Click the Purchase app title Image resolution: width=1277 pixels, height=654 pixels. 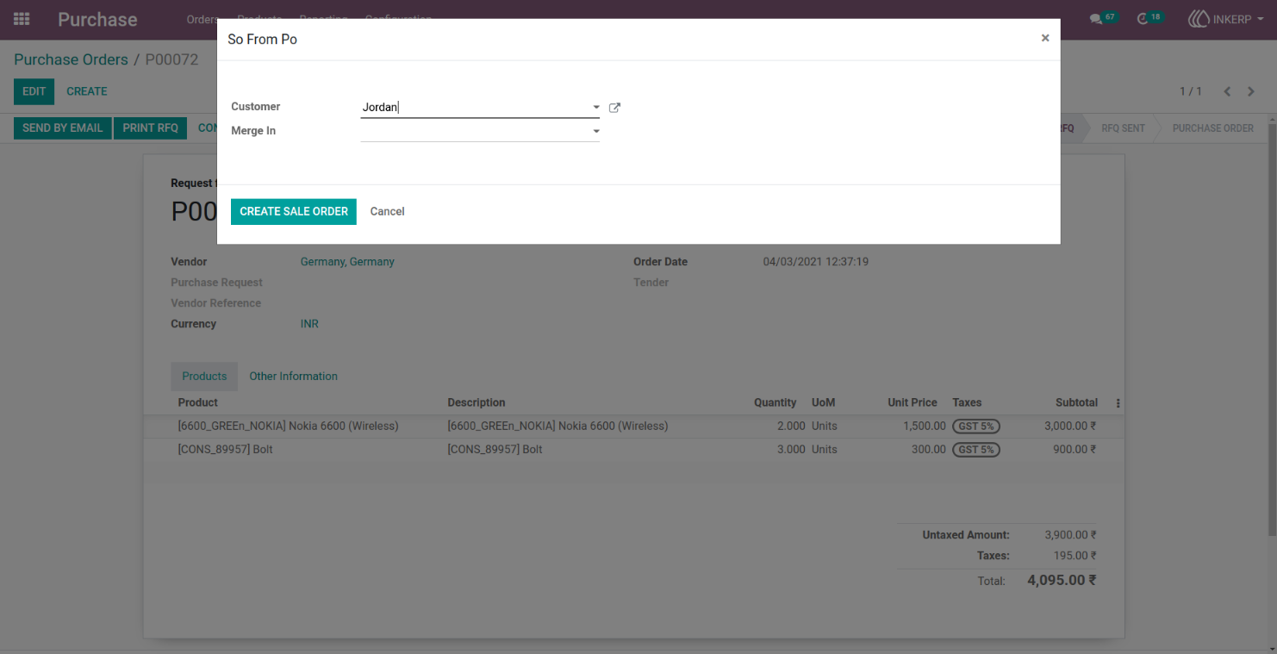click(x=97, y=19)
